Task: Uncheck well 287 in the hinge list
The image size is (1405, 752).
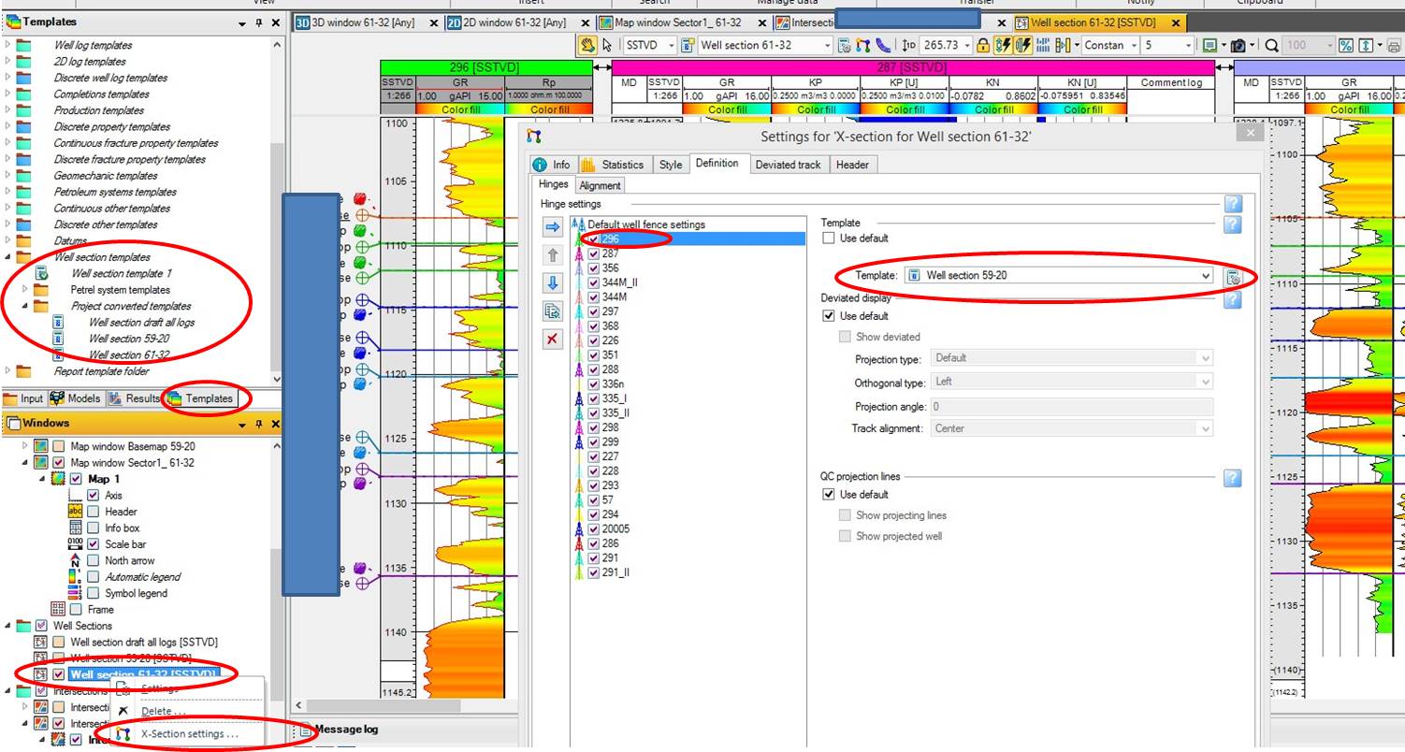Action: [593, 253]
